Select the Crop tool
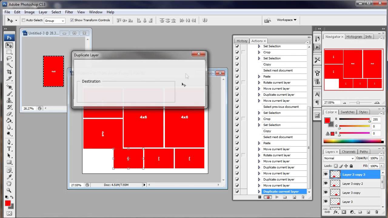This screenshot has height=218, width=388. [9, 72]
